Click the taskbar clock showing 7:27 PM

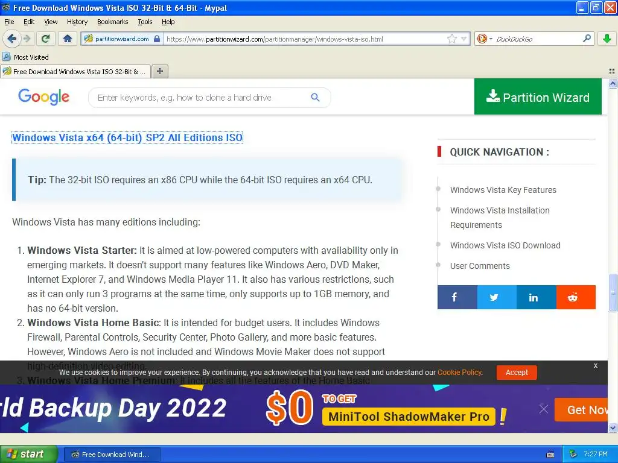coord(596,454)
